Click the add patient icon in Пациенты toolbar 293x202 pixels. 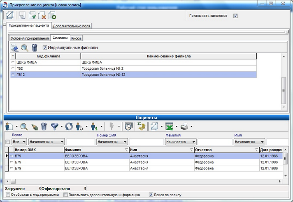point(9,127)
